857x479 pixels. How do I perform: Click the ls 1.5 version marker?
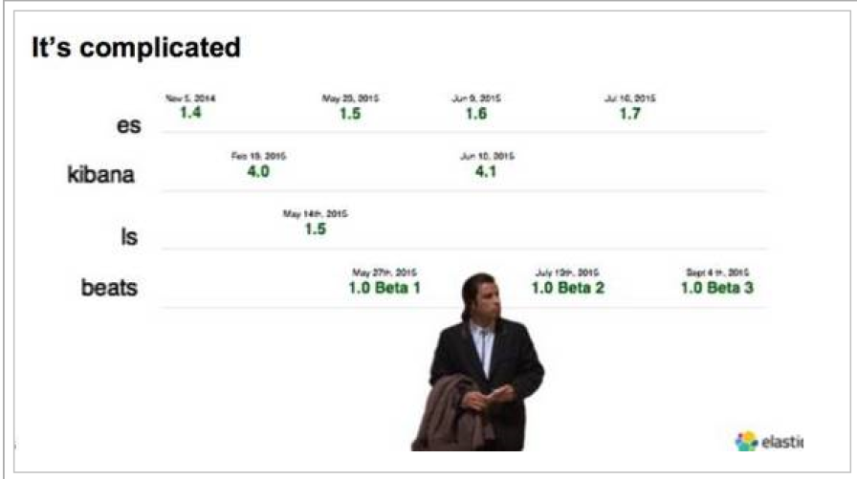[315, 229]
